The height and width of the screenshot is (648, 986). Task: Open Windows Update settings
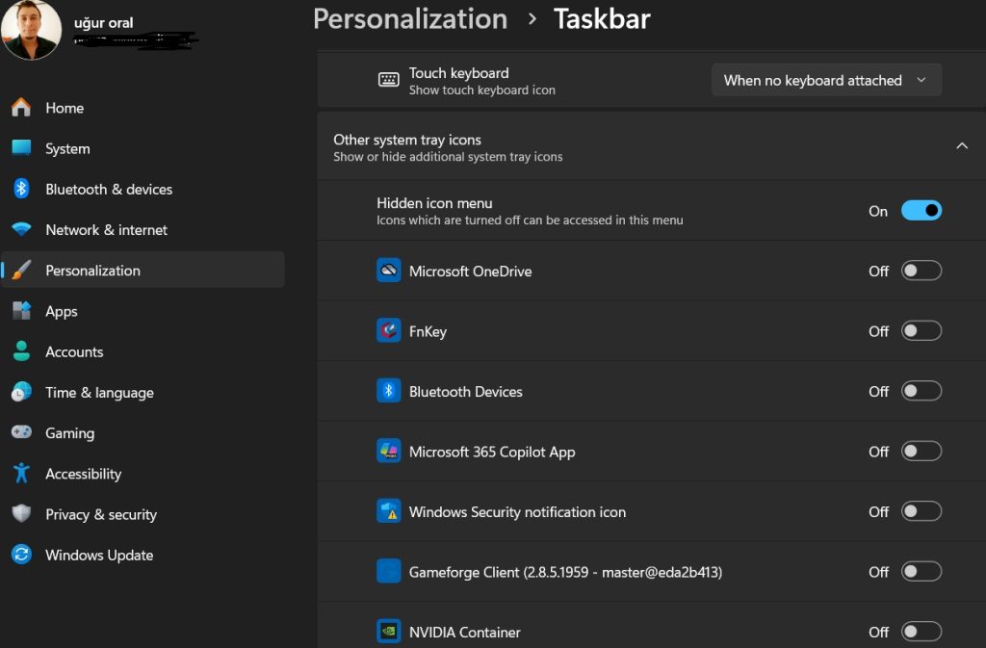click(x=99, y=555)
